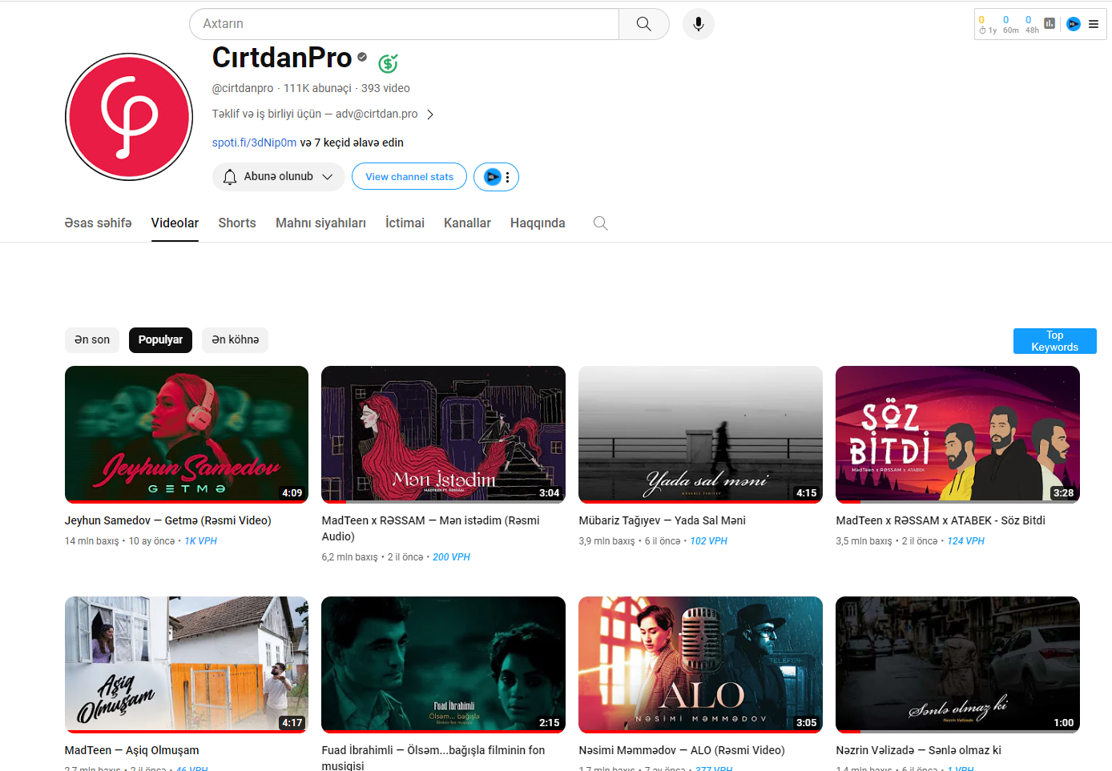Click the green monetization dollar icon

tap(388, 62)
